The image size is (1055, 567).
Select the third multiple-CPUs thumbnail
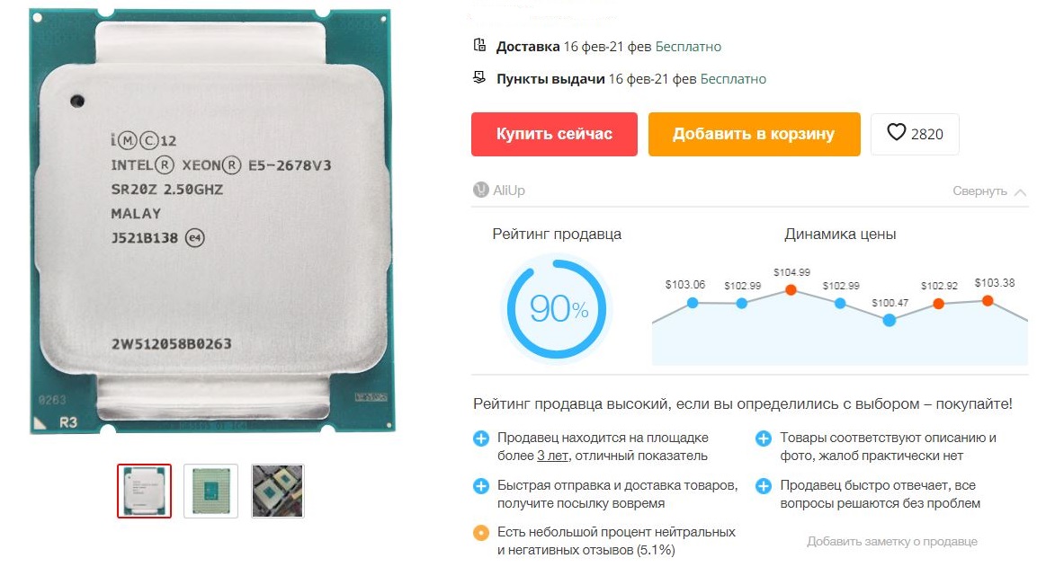tap(278, 491)
